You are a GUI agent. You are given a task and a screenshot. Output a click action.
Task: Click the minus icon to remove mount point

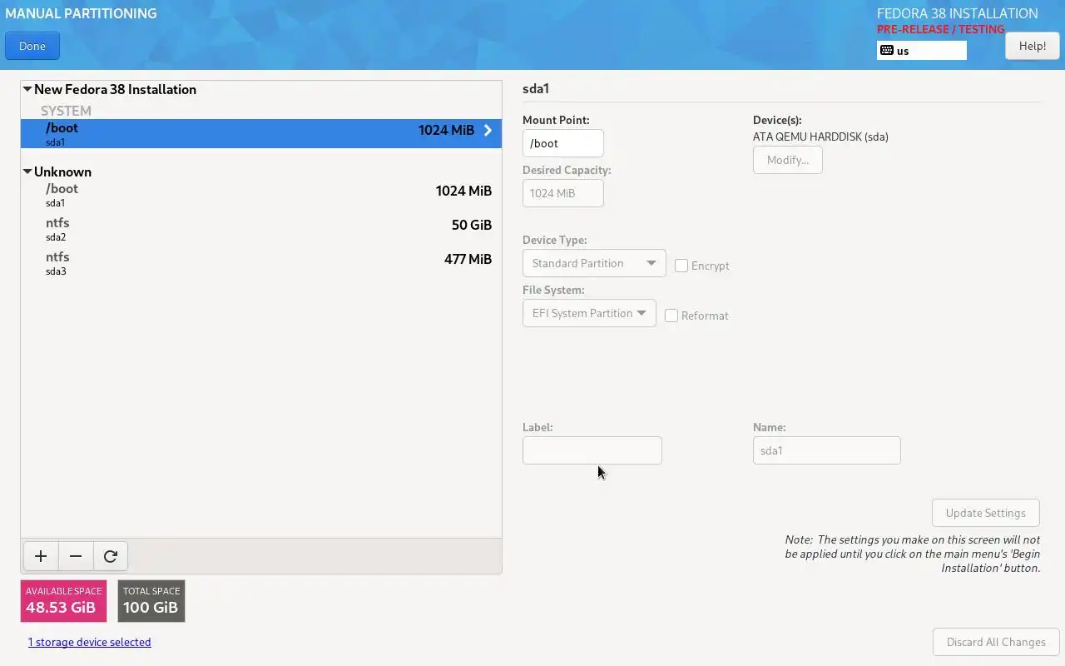coord(76,556)
